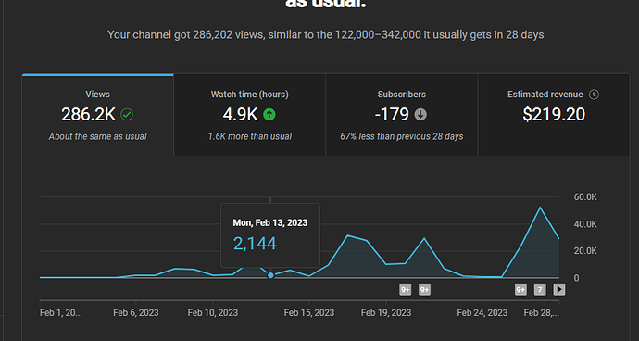Image resolution: width=639 pixels, height=341 pixels.
Task: Open first 9+ video marker near Feb 19
Action: click(x=405, y=290)
